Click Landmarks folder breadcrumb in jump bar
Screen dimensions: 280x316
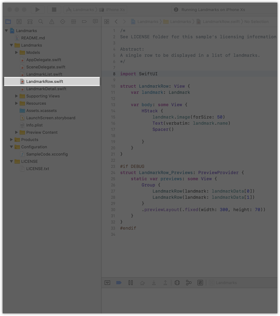click(177, 21)
